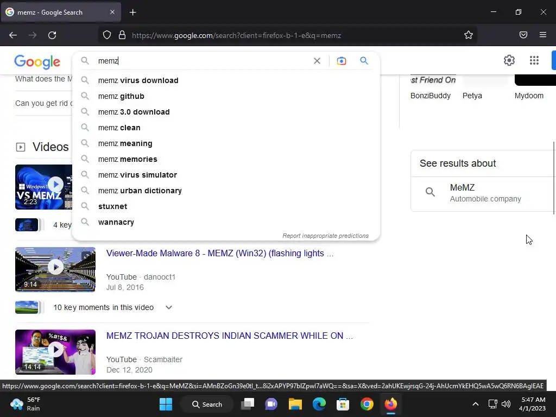Open the tracking protection shield icon
Screen dimensions: 556x417
click(x=107, y=35)
